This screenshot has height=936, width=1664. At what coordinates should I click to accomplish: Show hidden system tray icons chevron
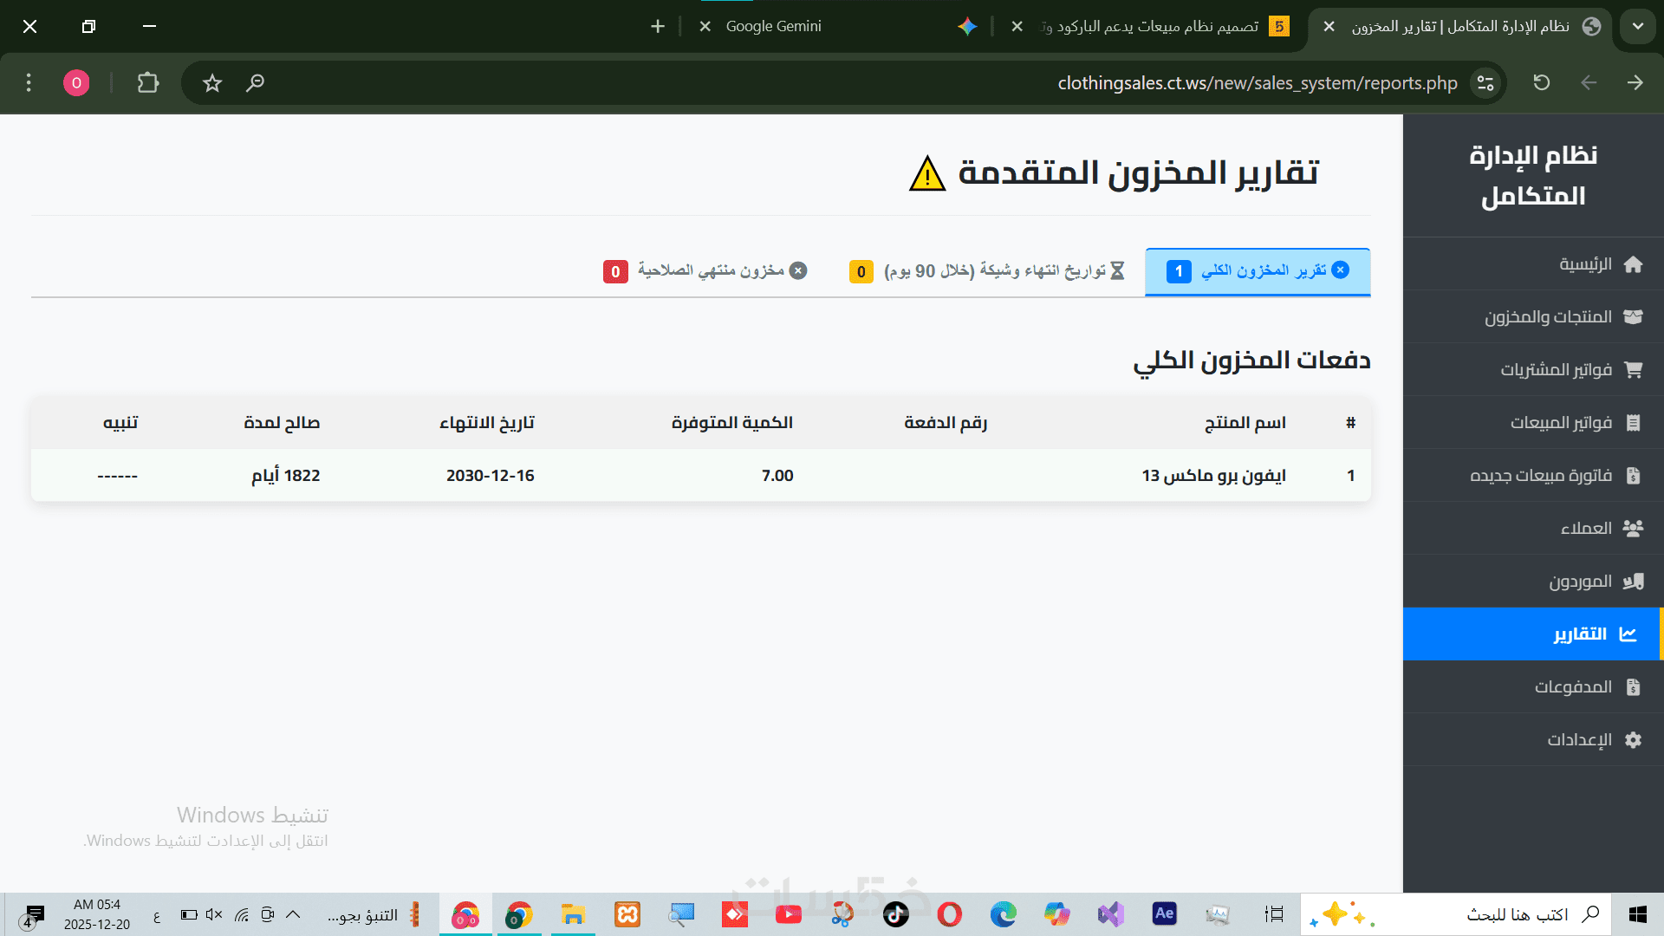(293, 914)
